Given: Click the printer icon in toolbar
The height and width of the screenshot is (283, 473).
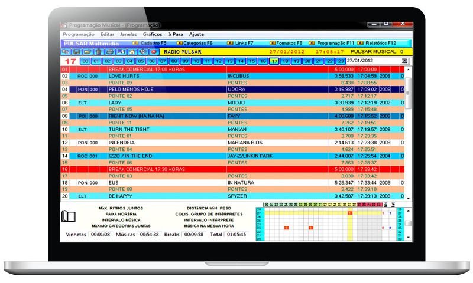Looking at the screenshot, I should (109, 52).
